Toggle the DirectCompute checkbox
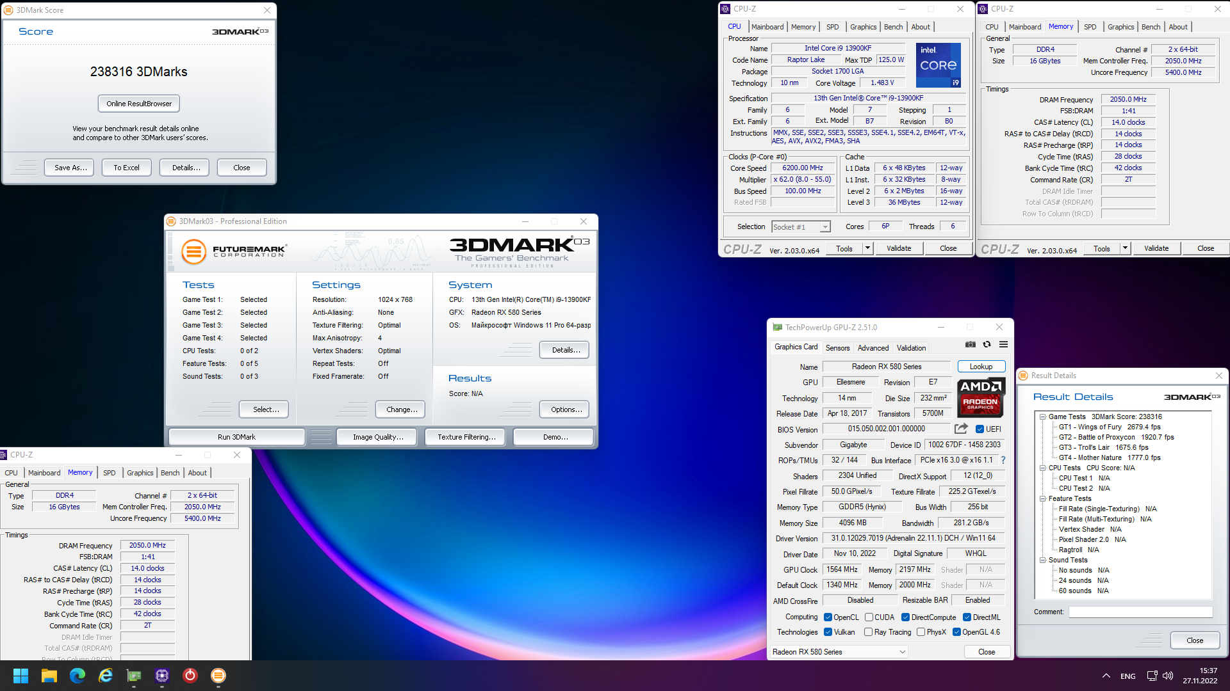 tap(905, 617)
